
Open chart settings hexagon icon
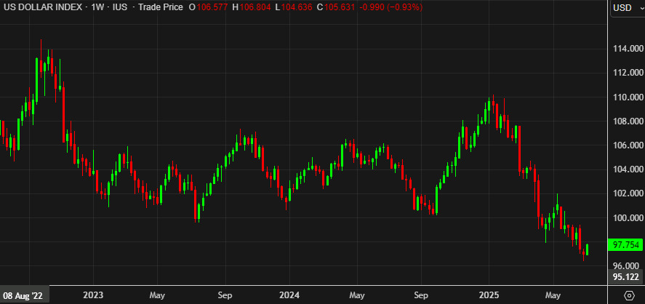click(629, 295)
